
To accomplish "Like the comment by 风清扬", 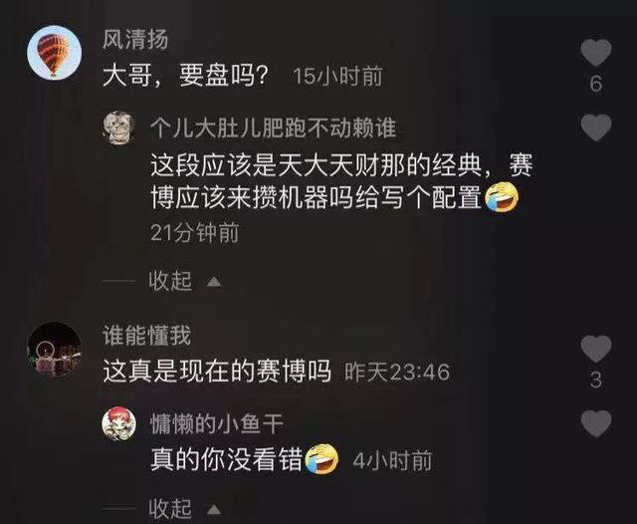I will click(x=595, y=53).
